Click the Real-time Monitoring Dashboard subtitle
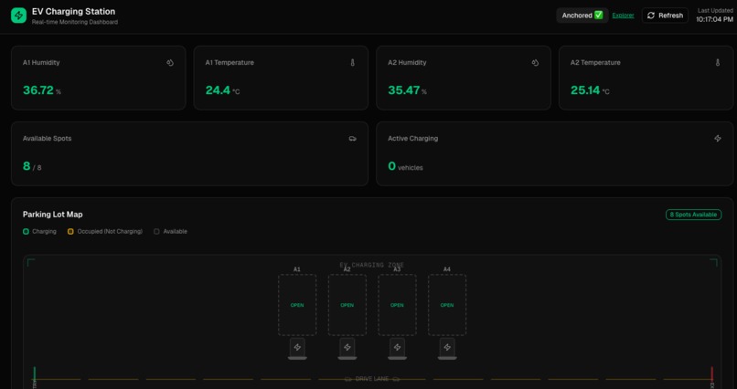The height and width of the screenshot is (389, 737). pyautogui.click(x=75, y=22)
